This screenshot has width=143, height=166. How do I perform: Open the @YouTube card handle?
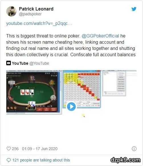click(x=39, y=63)
